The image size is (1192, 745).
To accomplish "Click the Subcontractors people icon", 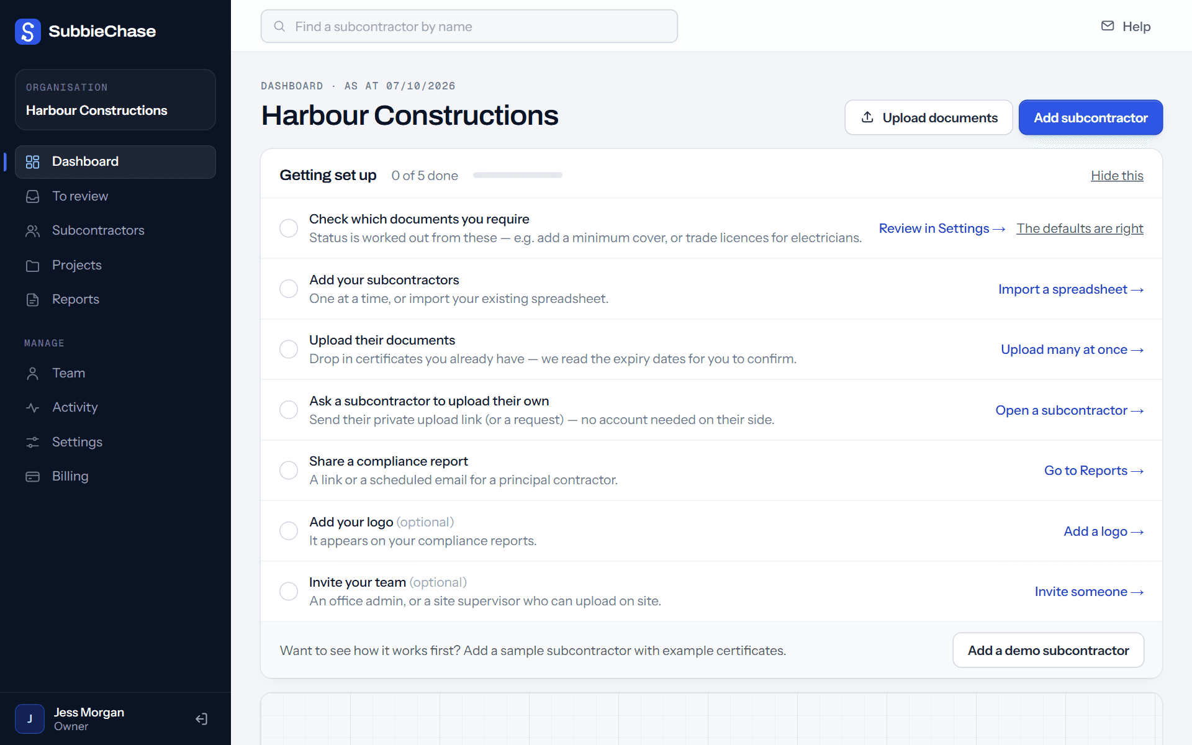I will [33, 231].
